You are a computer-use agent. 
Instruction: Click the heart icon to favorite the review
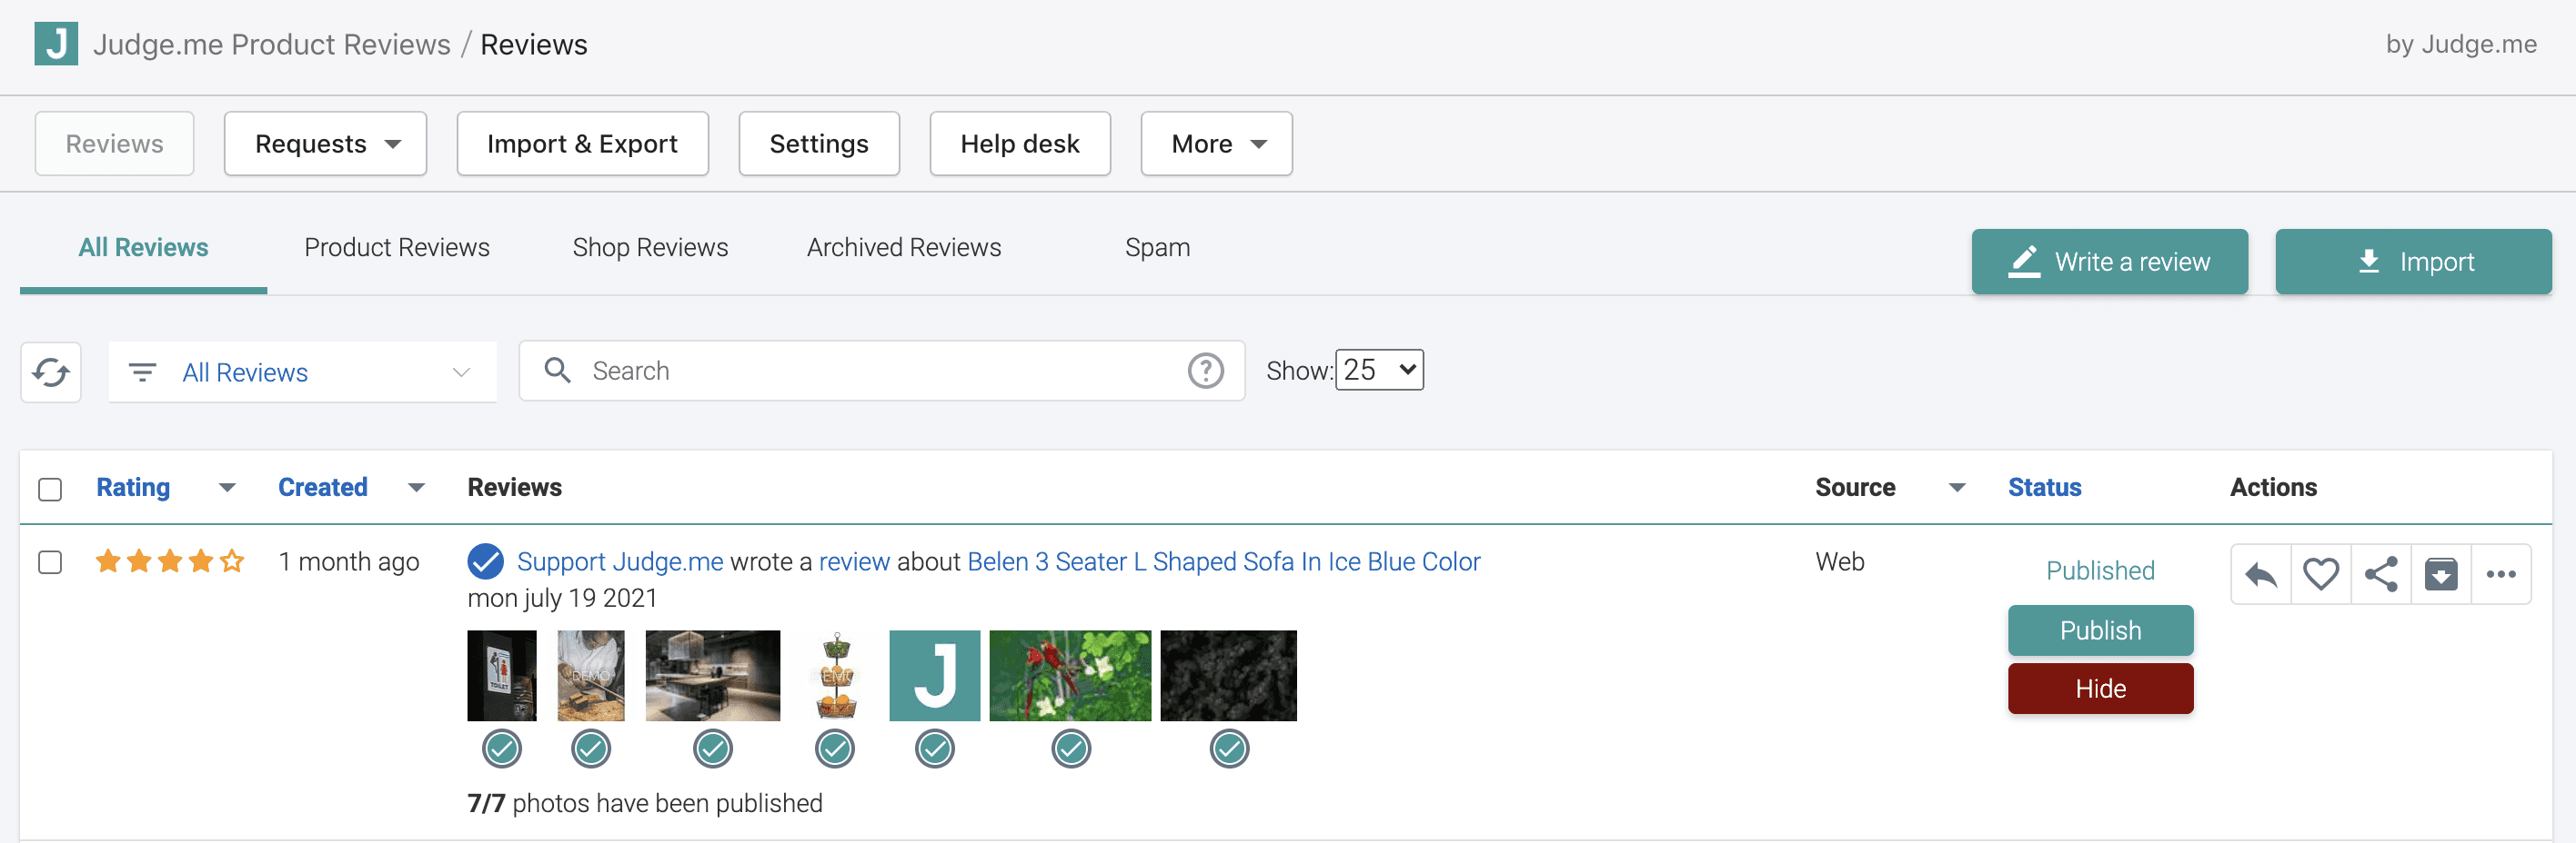tap(2320, 574)
